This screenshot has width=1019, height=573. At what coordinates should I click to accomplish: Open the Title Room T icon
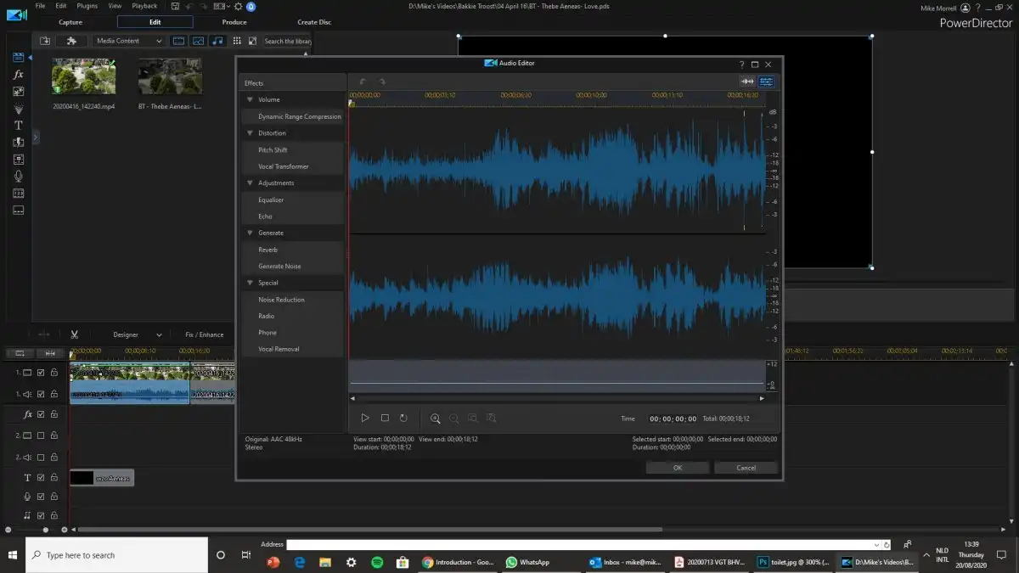pos(18,125)
